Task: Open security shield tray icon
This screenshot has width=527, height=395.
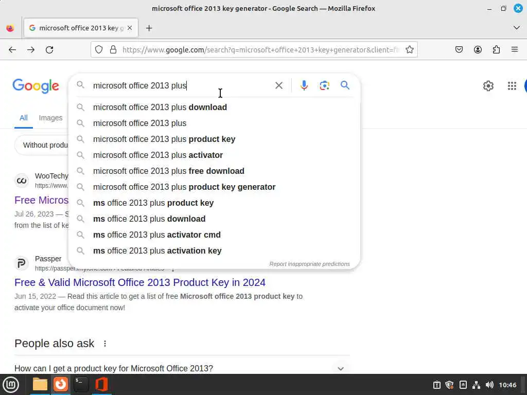Action: (x=449, y=385)
